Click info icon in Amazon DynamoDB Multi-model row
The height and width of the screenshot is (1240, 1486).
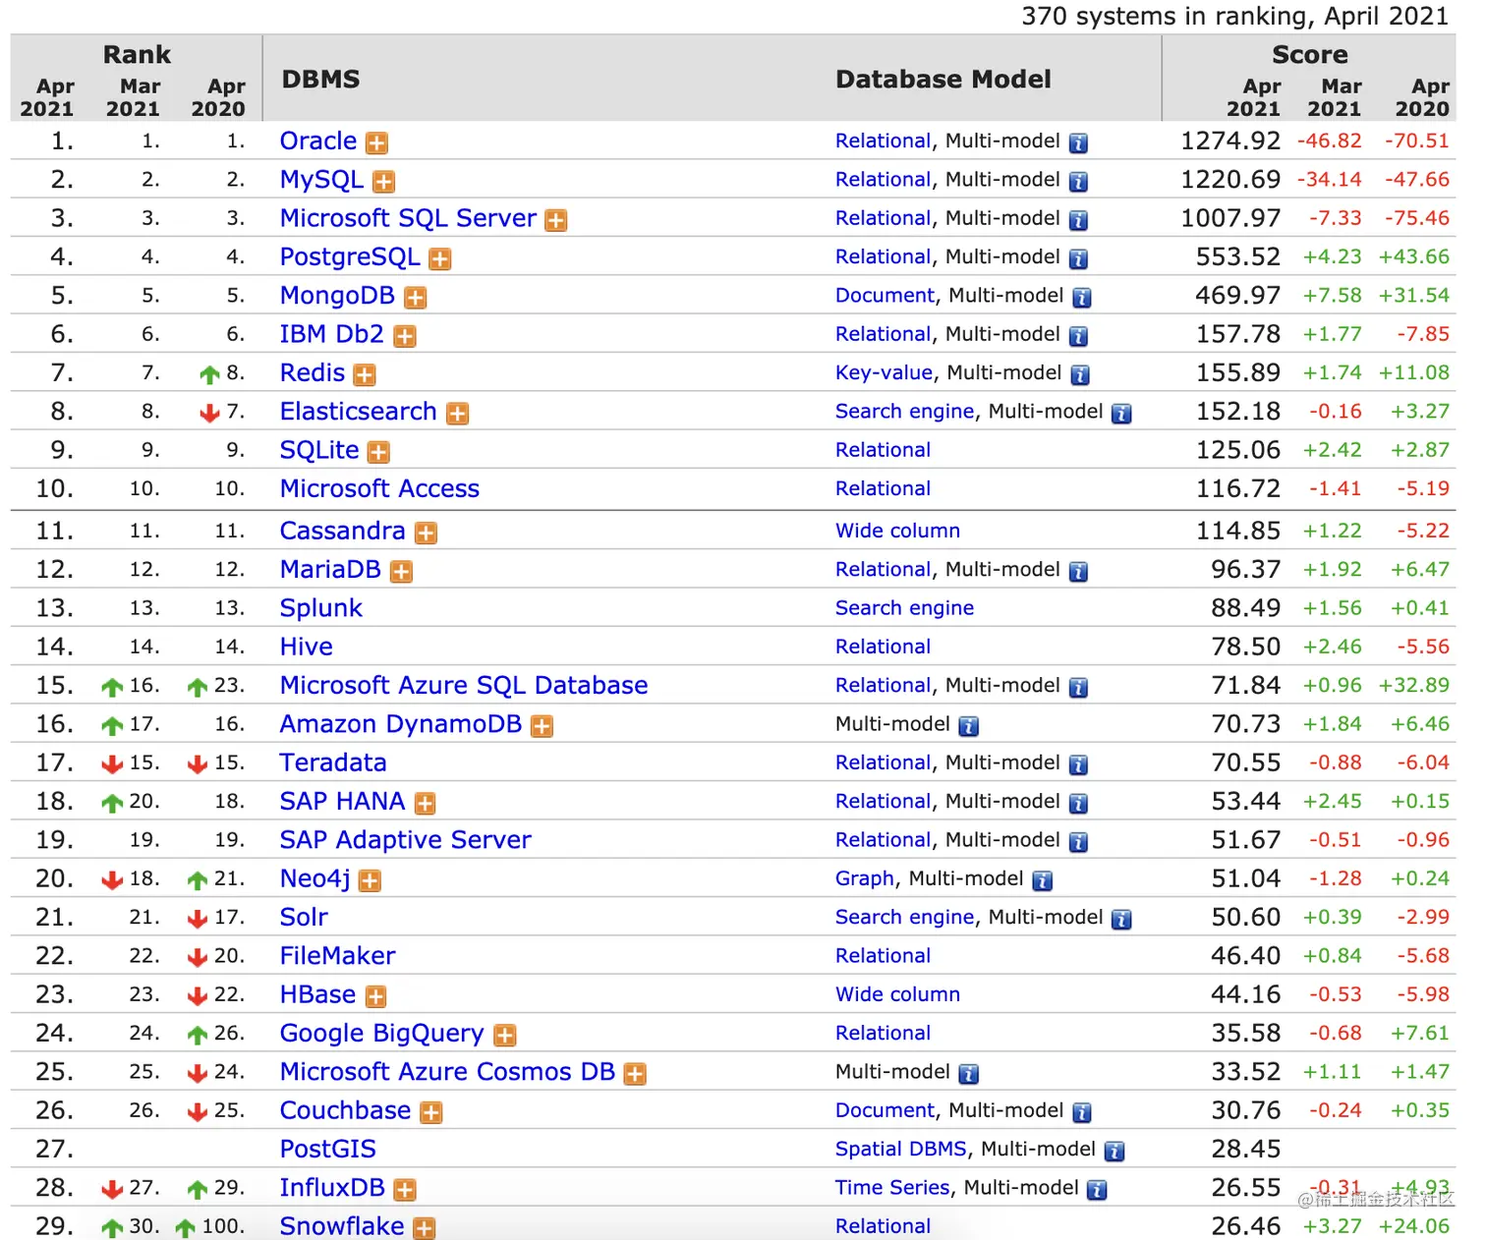click(968, 726)
